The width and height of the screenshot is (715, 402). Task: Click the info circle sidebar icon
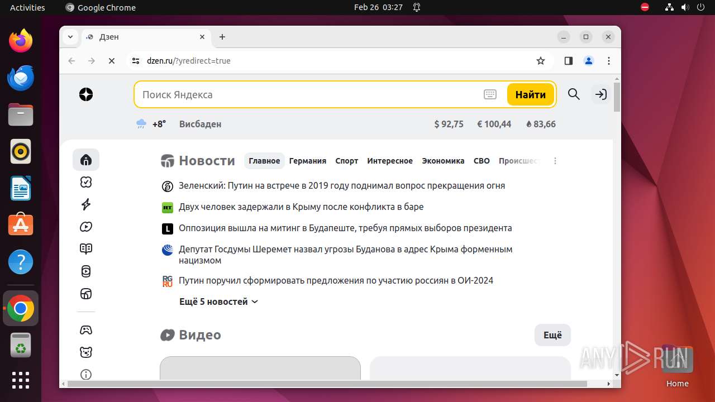86,375
